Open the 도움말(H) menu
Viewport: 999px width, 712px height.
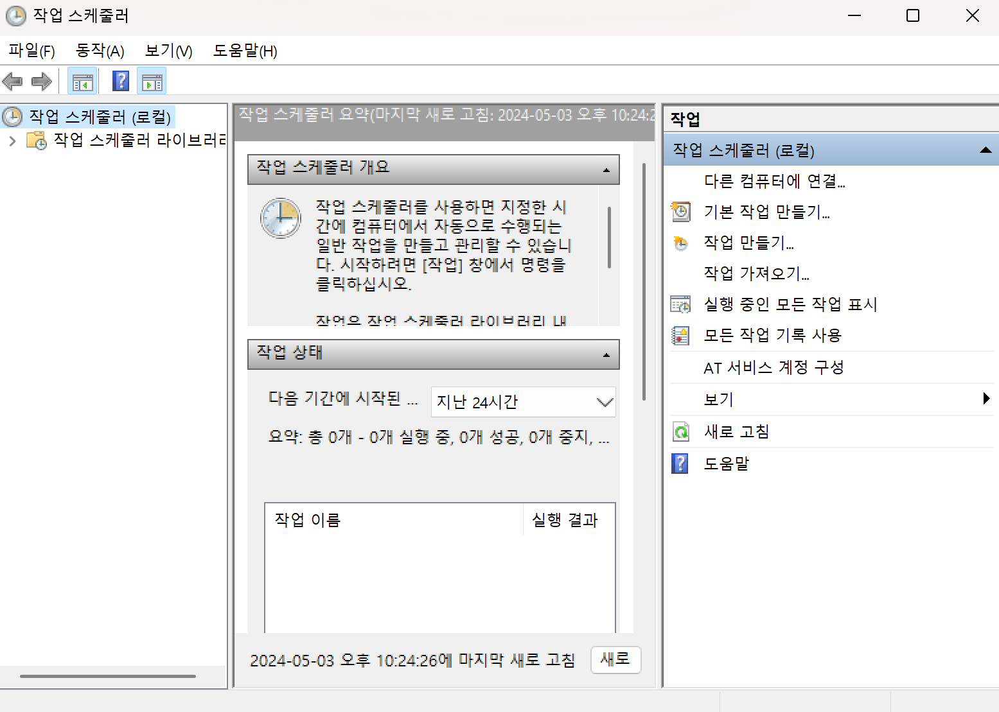pyautogui.click(x=245, y=51)
